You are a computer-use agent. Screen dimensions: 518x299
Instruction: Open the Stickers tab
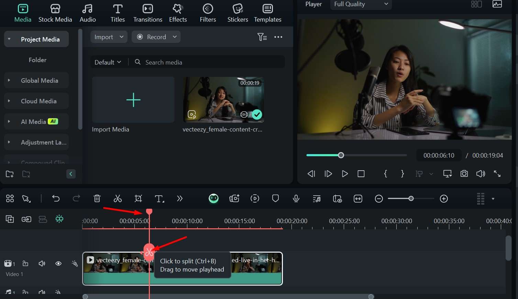pyautogui.click(x=238, y=13)
